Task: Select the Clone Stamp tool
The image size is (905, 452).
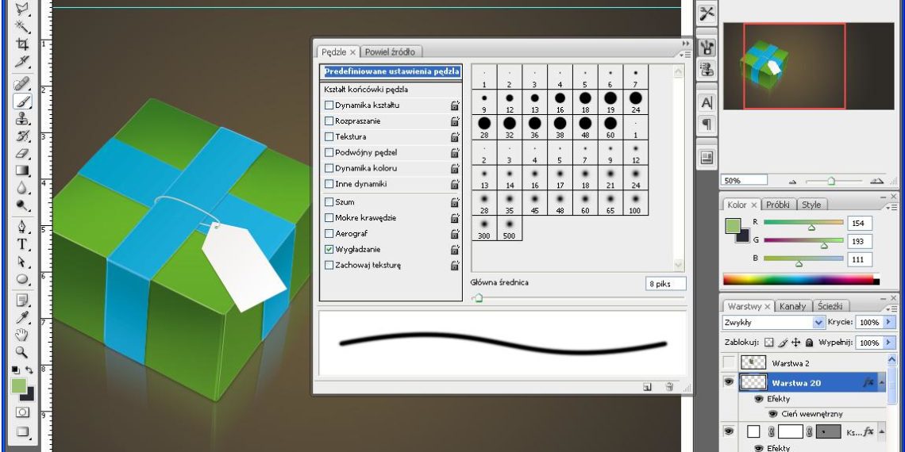Action: [22, 119]
